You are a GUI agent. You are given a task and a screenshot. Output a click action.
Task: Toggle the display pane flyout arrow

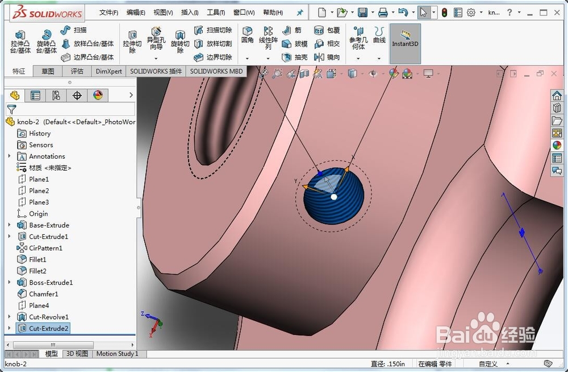tap(131, 95)
